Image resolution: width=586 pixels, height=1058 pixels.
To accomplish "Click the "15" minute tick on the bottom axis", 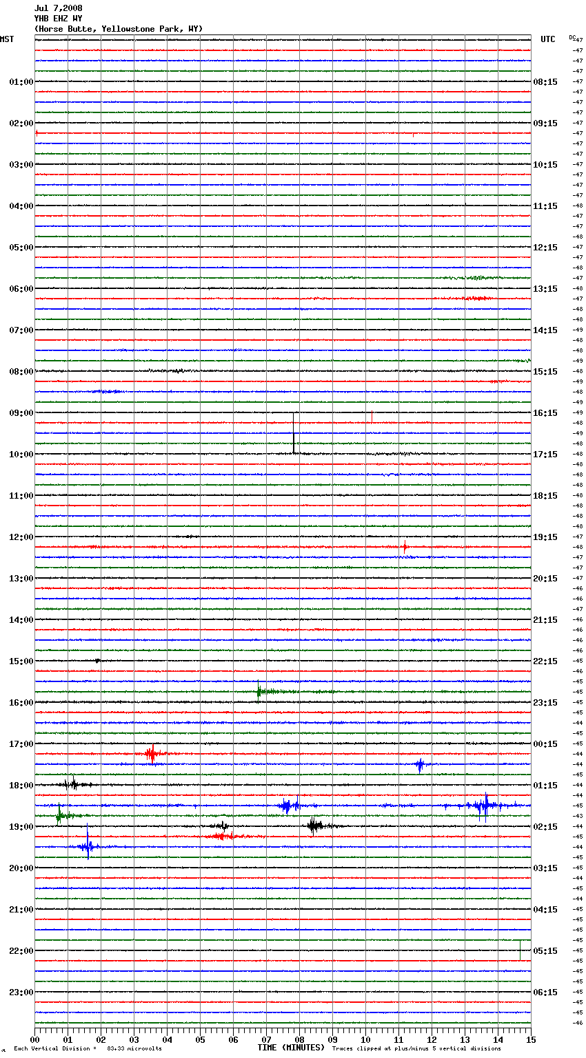I will click(x=529, y=1039).
